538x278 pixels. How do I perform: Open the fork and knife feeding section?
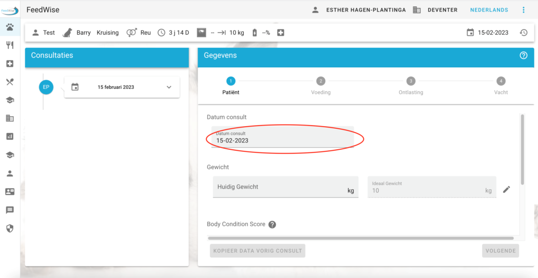coord(10,45)
